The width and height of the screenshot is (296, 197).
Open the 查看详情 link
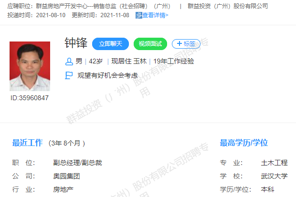155,15
